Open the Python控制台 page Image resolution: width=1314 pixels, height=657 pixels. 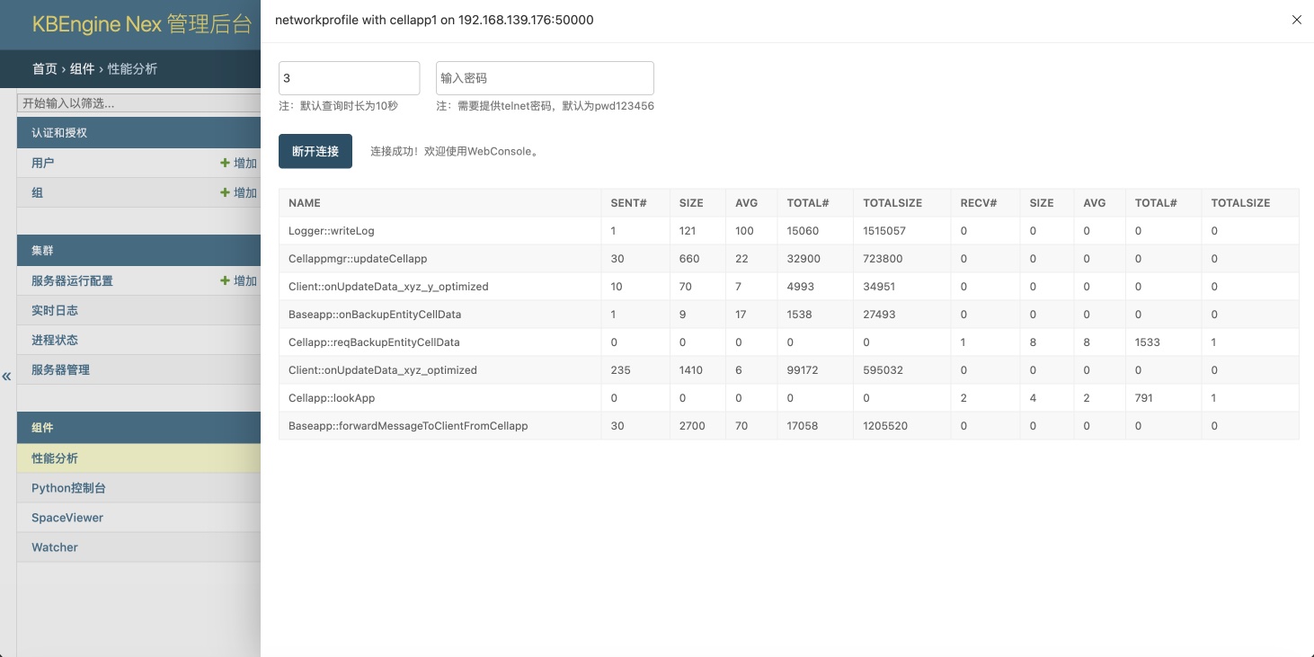[68, 488]
